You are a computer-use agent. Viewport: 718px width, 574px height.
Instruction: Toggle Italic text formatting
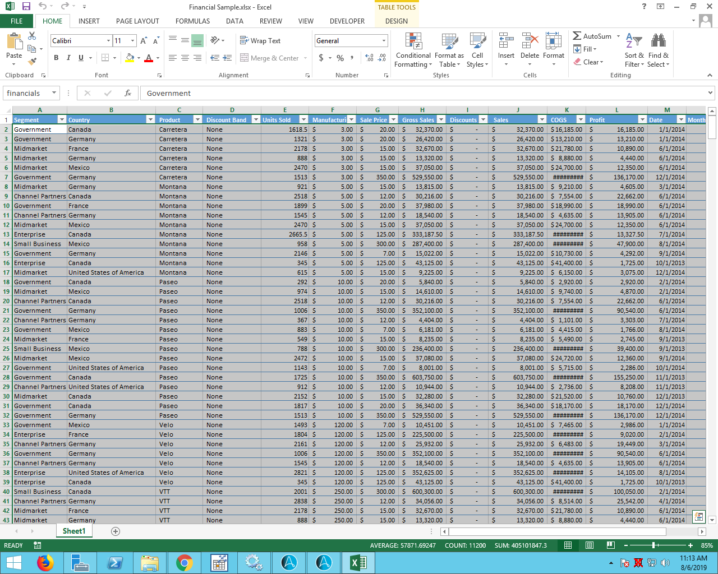68,58
